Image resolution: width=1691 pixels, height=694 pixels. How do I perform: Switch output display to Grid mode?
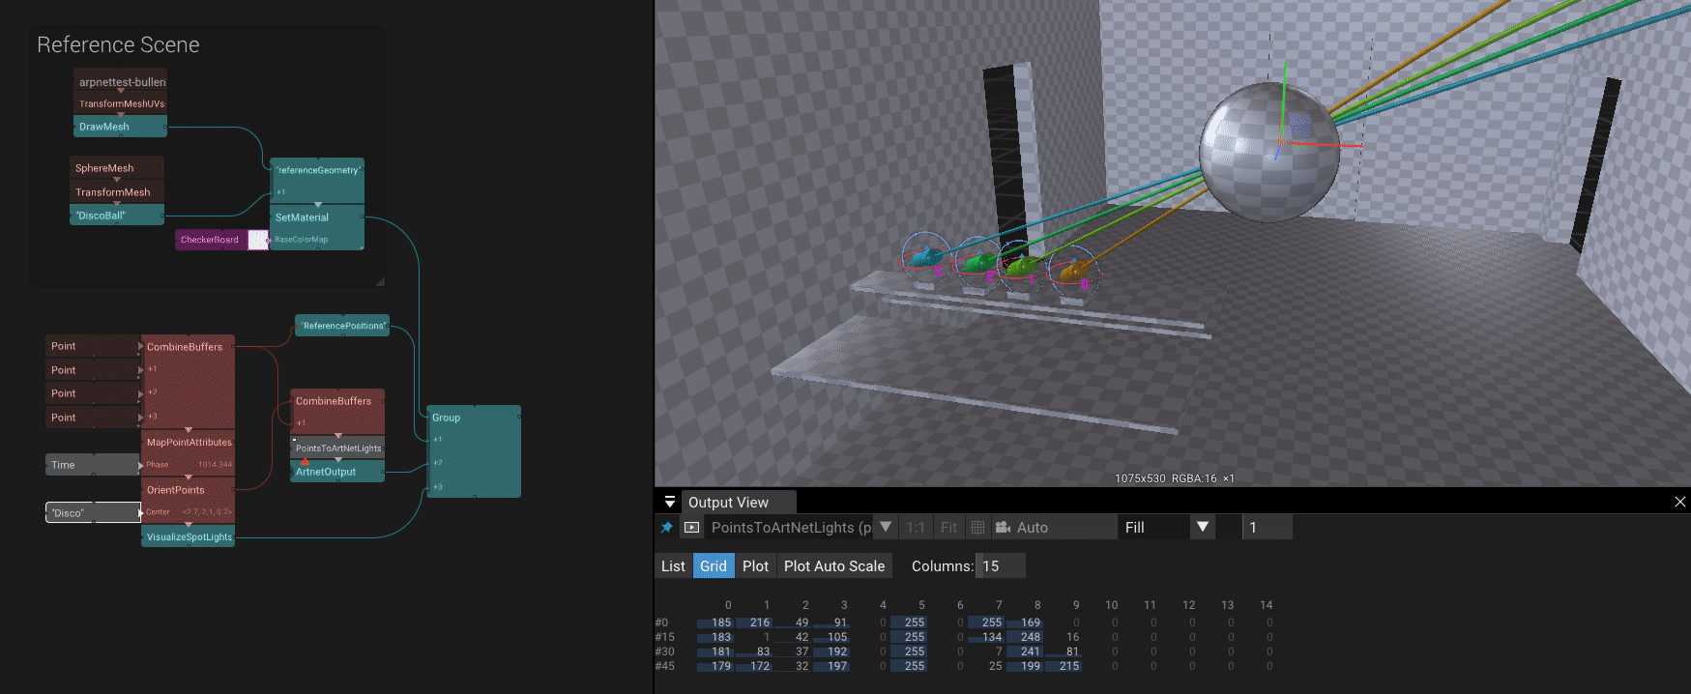tap(713, 566)
